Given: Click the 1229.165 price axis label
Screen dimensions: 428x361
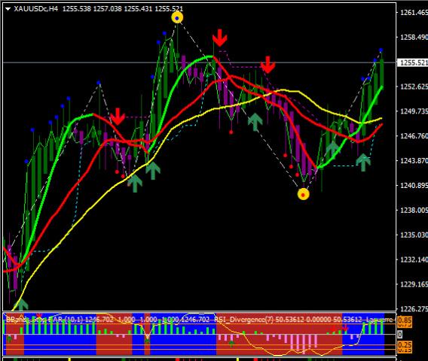Looking at the screenshot, I should click(x=414, y=284).
